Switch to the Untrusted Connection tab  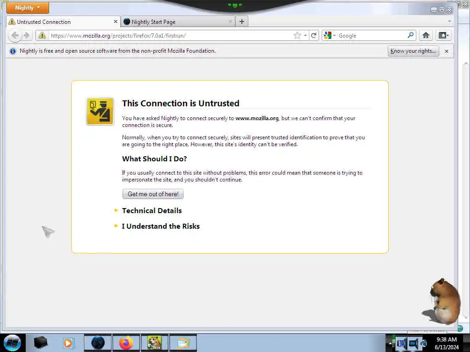pos(63,22)
